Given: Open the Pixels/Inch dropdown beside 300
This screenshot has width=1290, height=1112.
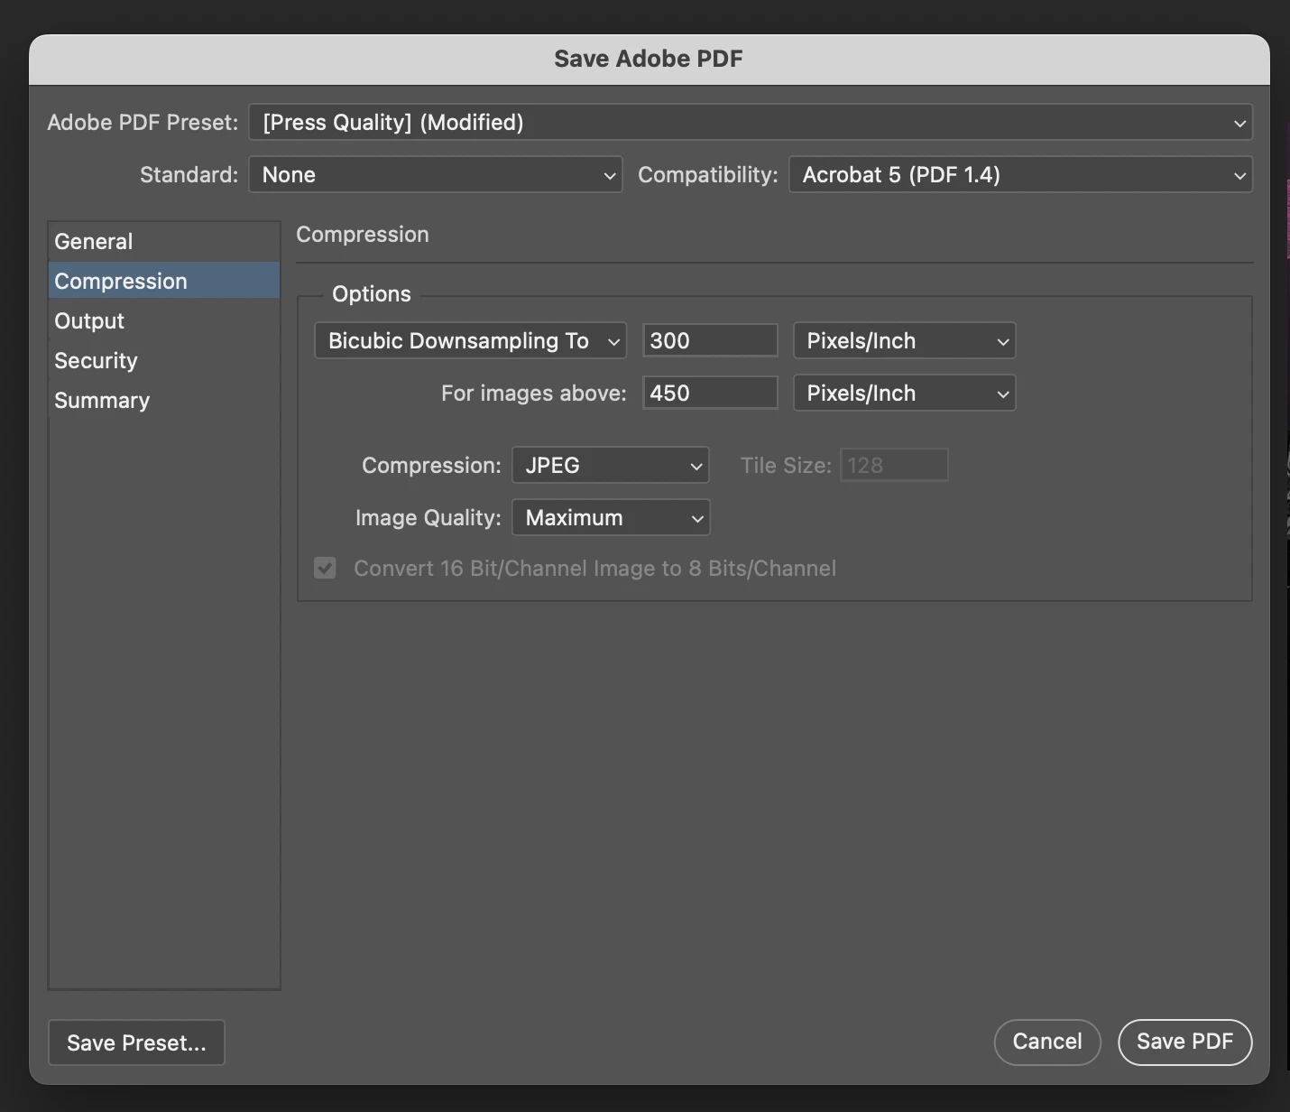Looking at the screenshot, I should click(x=905, y=340).
